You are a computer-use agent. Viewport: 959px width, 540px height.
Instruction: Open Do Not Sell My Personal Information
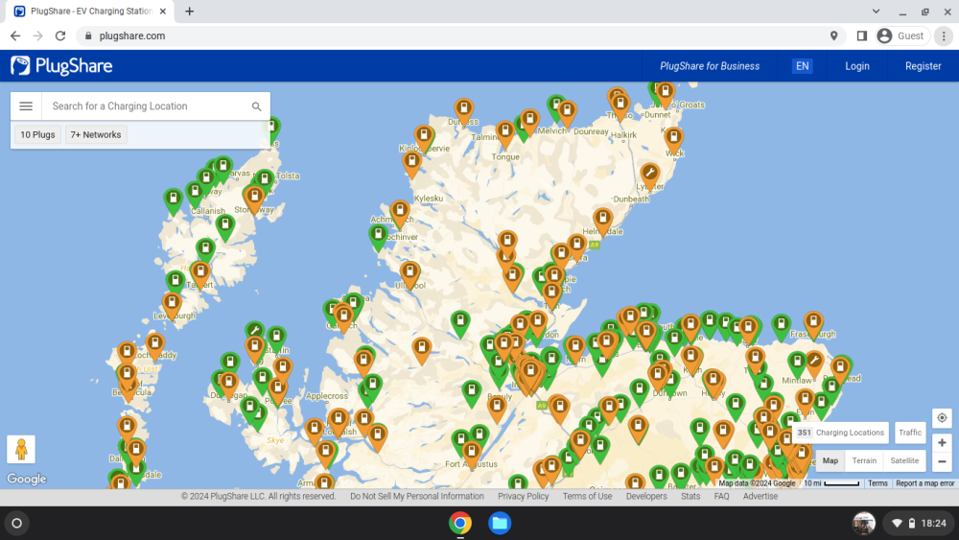tap(416, 497)
